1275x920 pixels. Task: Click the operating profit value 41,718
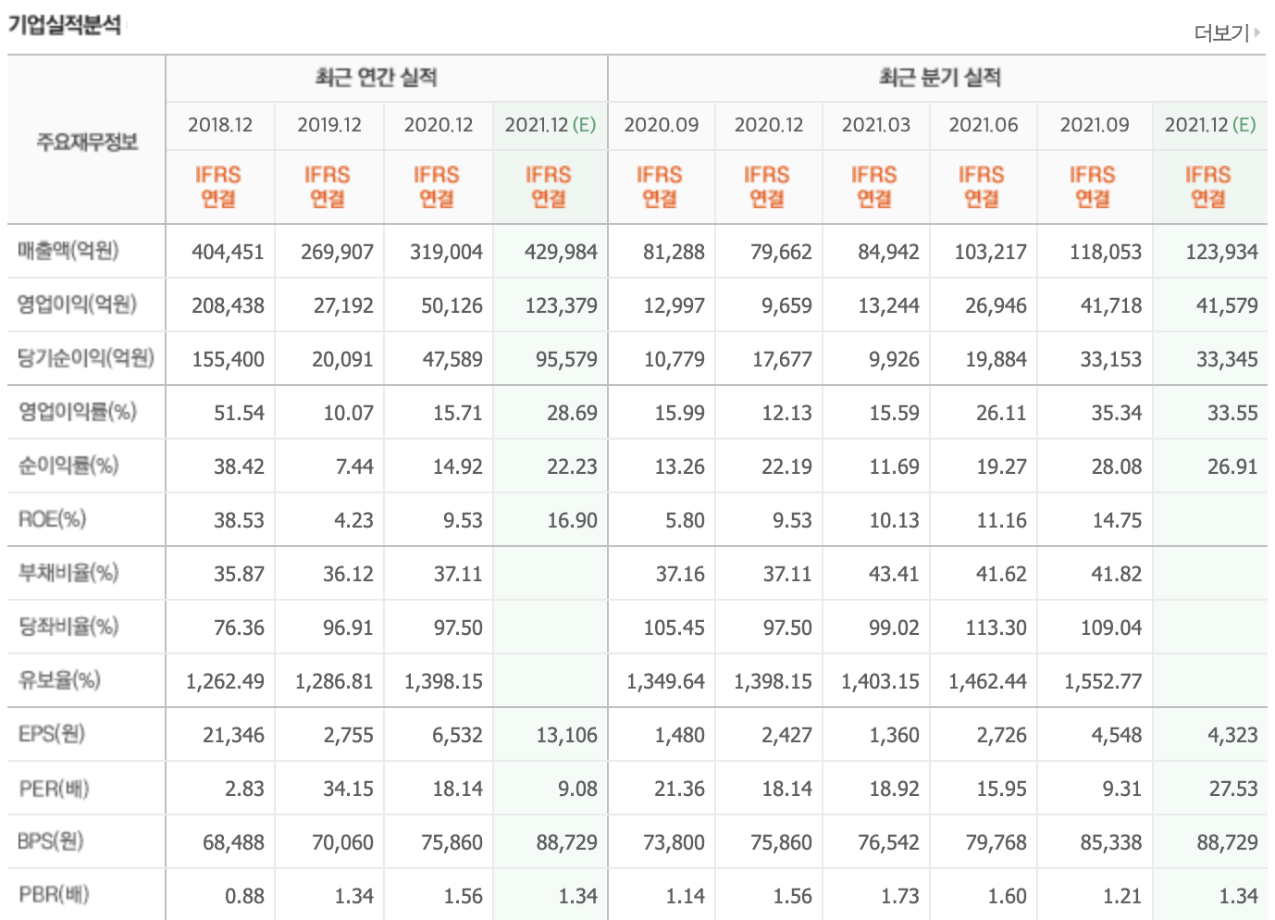click(x=1111, y=305)
